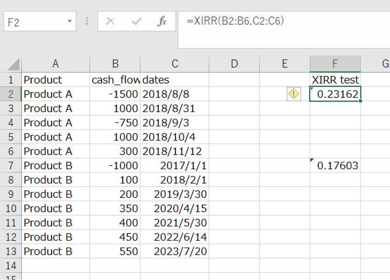Select cell F7 showing 0.17603
Image resolution: width=390 pixels, height=280 pixels.
[x=335, y=166]
